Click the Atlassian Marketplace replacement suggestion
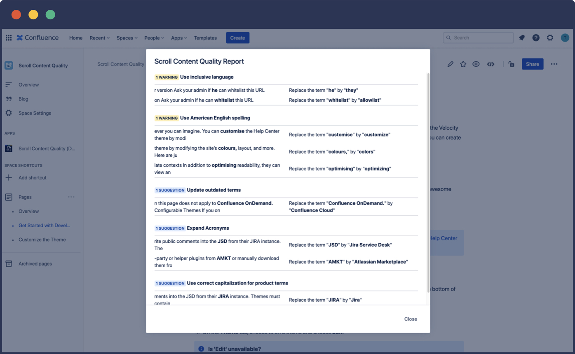575x354 pixels. (349, 262)
